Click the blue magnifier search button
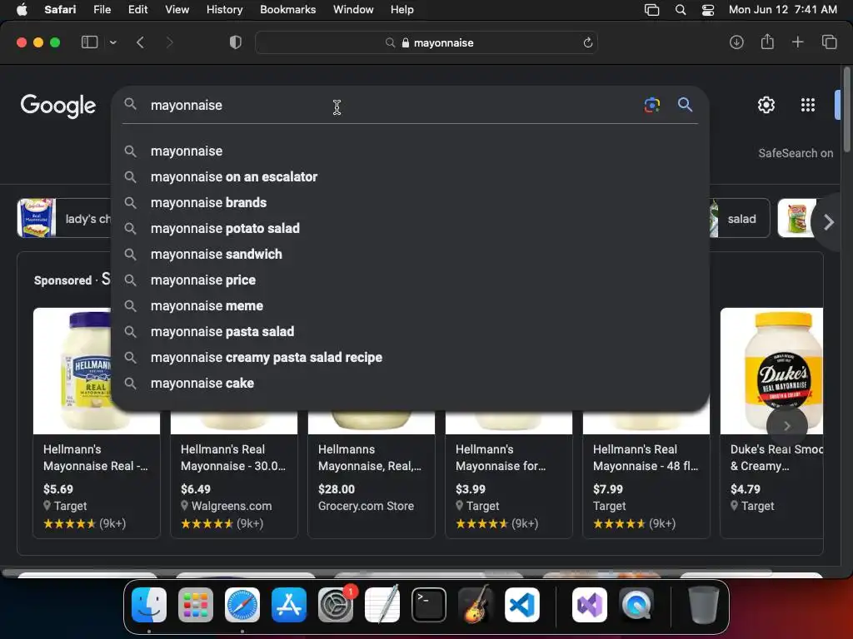Image resolution: width=853 pixels, height=639 pixels. click(x=685, y=104)
